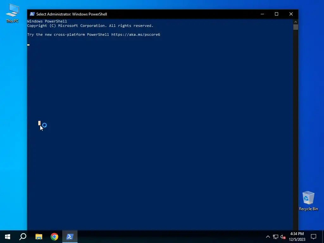The width and height of the screenshot is (324, 243).
Task: Click the Show desktop strip after the notifications icon
Action: [323, 237]
